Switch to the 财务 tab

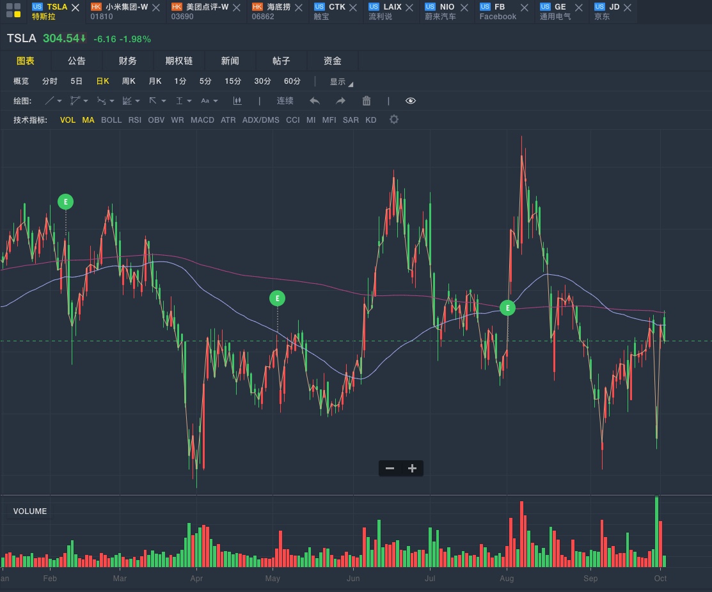tap(128, 61)
